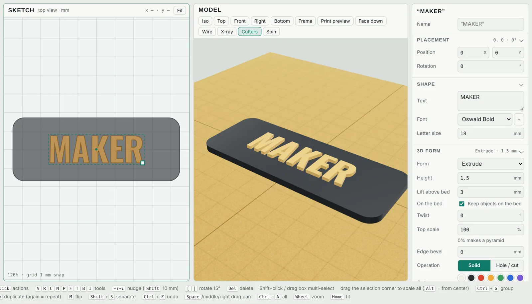
Task: Pick the red color swatch
Action: (481, 278)
